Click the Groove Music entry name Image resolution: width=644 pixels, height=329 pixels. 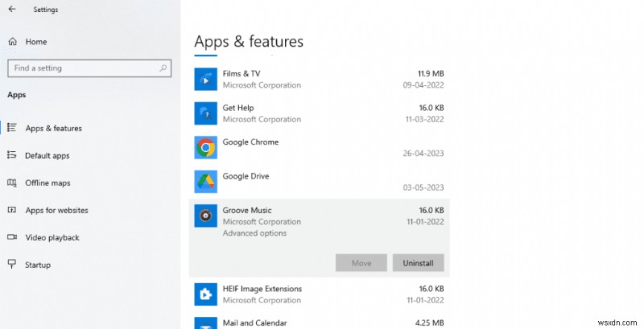[247, 210]
